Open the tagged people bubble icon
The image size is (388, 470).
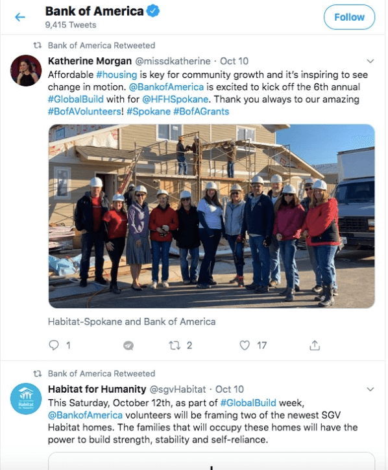coord(128,346)
